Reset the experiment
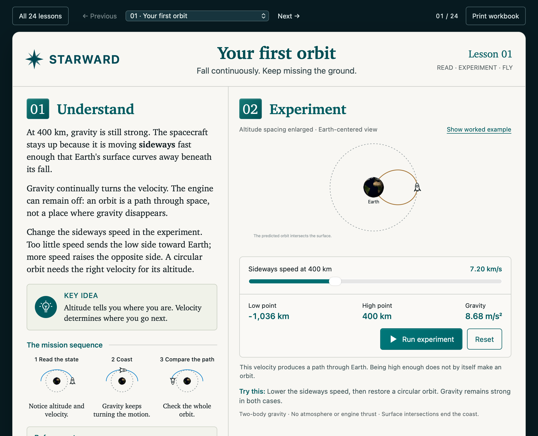The image size is (538, 436). point(484,339)
